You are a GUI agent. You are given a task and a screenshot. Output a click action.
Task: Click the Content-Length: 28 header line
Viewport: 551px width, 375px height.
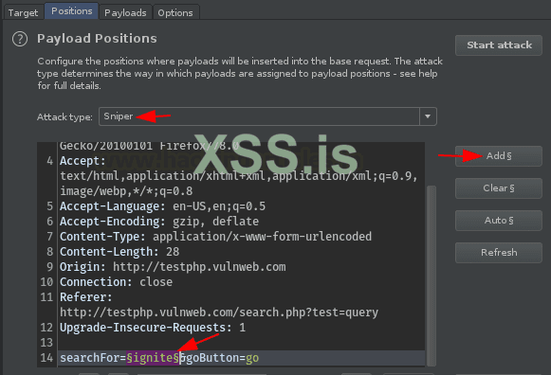coord(119,252)
